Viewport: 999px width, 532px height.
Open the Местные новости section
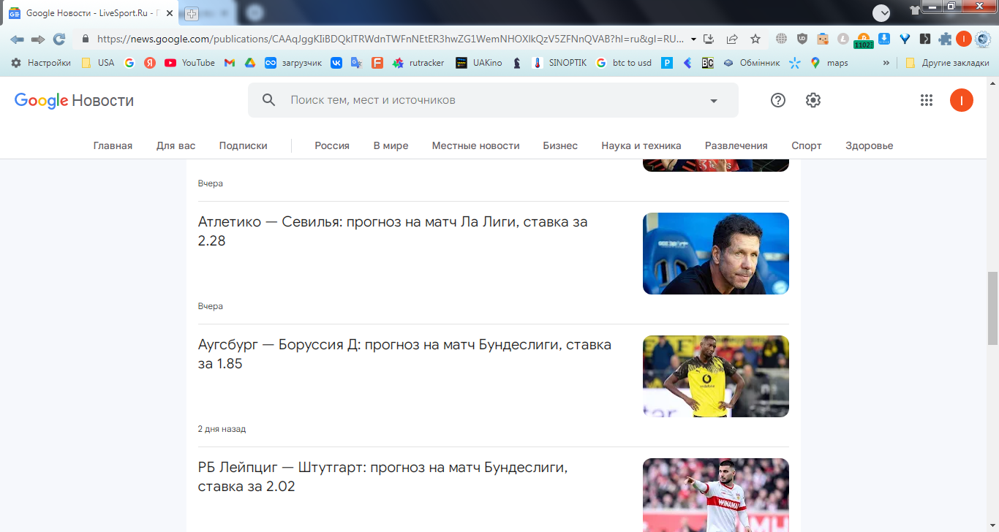coord(475,145)
